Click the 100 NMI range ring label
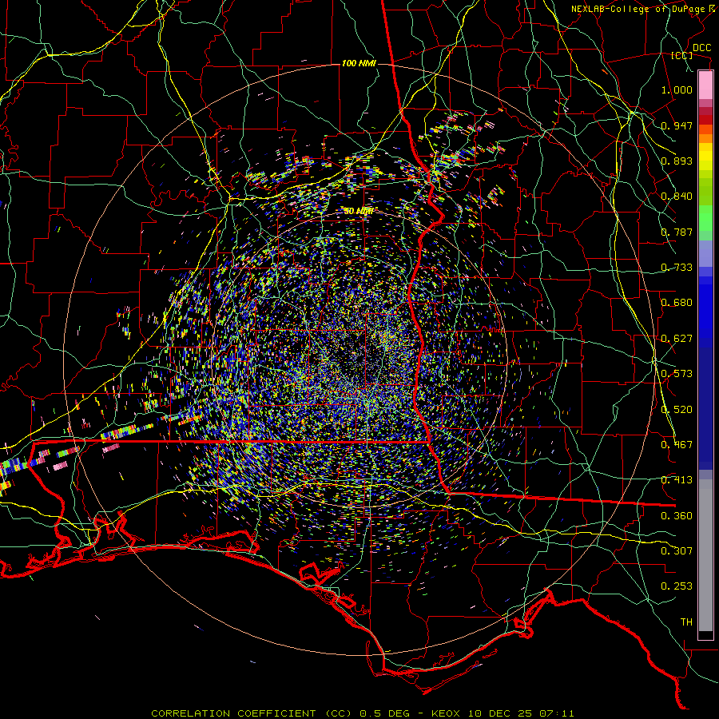The width and height of the screenshot is (719, 719). tap(359, 63)
